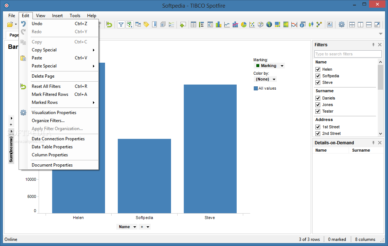Open the File menu
388x246 pixels.
12,16
